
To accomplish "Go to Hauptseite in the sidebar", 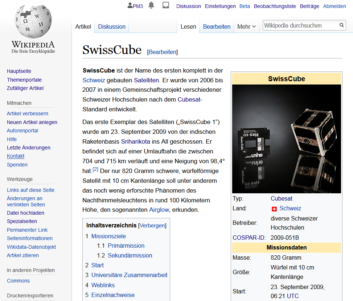I will 19,71.
